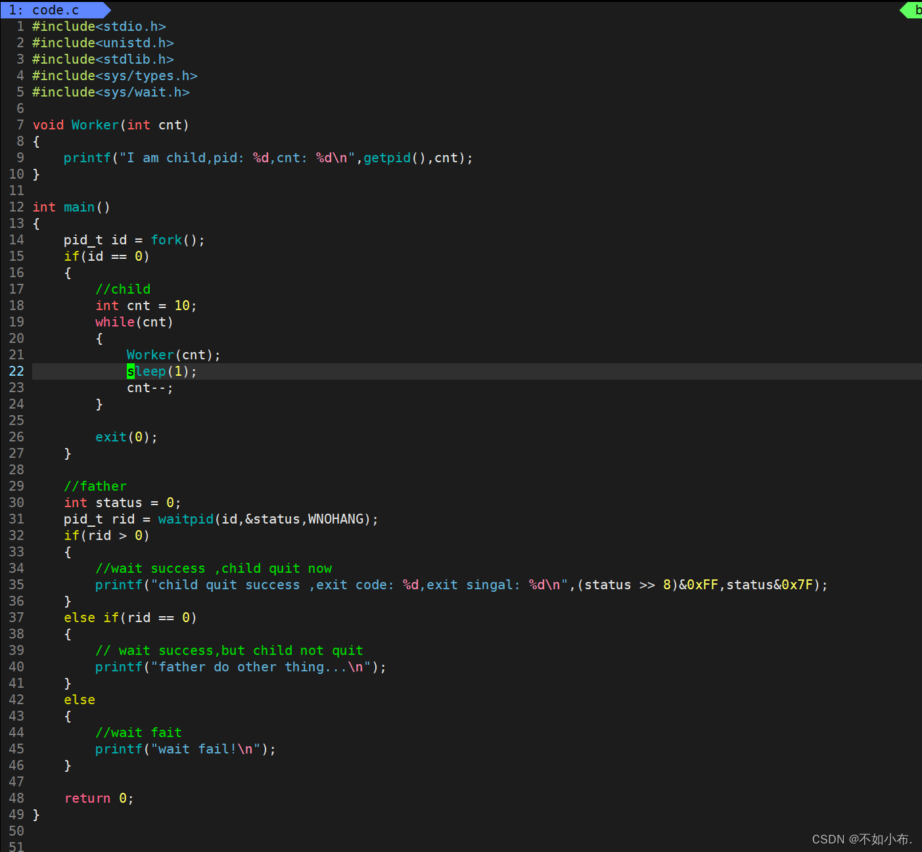The image size is (922, 852).
Task: Click '//wait success ,child quit now' comment
Action: (x=214, y=568)
